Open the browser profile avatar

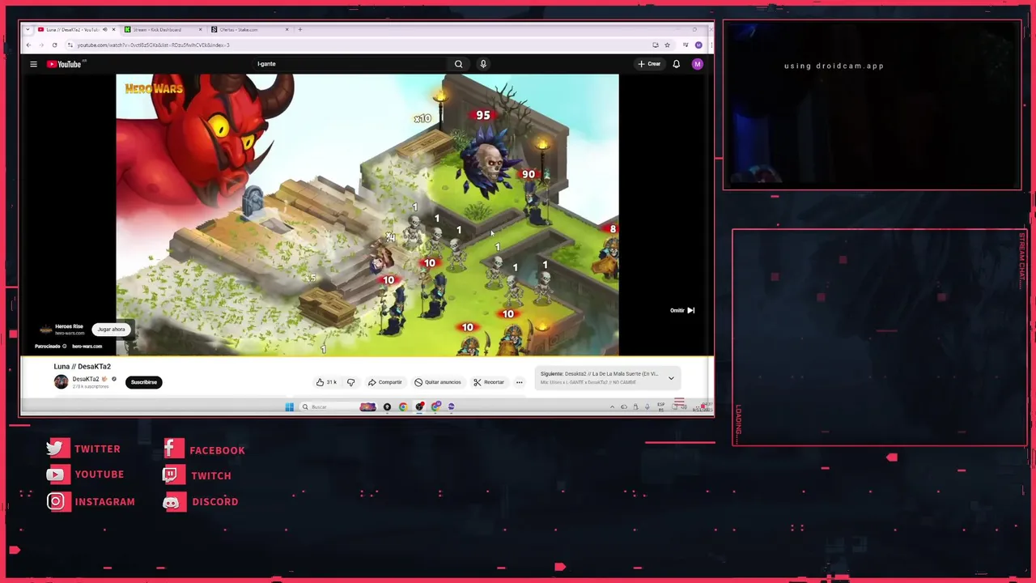point(698,45)
